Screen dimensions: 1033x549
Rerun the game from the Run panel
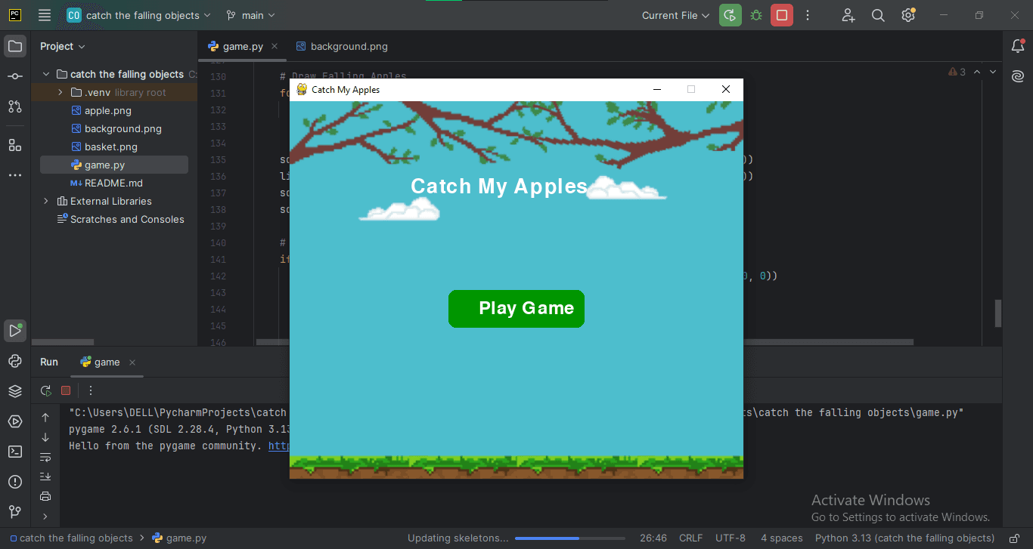click(45, 390)
